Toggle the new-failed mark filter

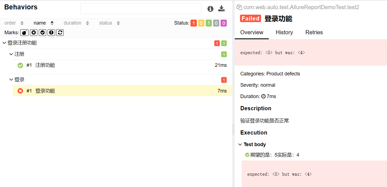pyautogui.click(x=33, y=33)
